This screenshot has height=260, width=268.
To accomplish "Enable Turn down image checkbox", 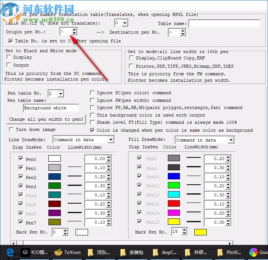I will [11, 129].
